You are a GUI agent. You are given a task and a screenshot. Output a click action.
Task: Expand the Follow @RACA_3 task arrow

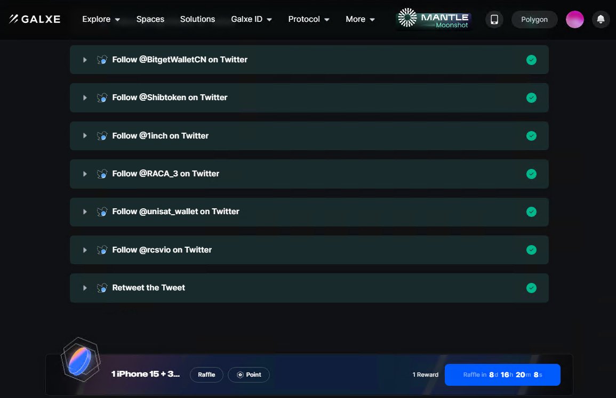(85, 174)
